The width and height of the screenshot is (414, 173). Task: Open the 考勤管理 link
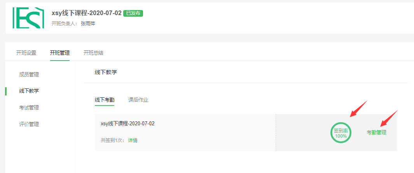tap(377, 133)
